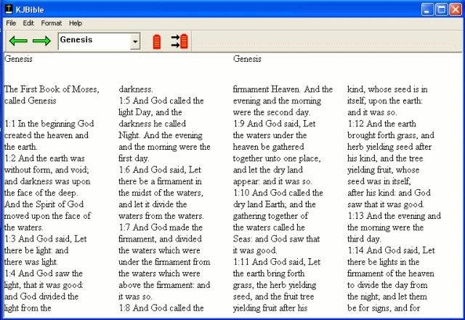This screenshot has width=465, height=320.
Task: Click verse '1:12 And the earth'
Action: 381,124
